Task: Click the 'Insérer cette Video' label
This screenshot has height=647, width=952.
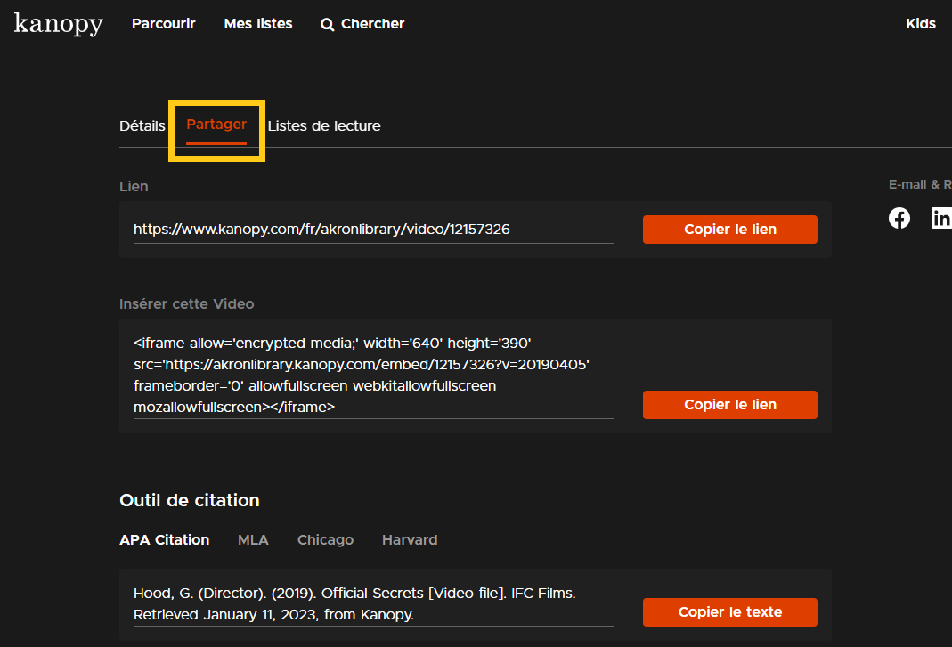Action: (x=186, y=304)
